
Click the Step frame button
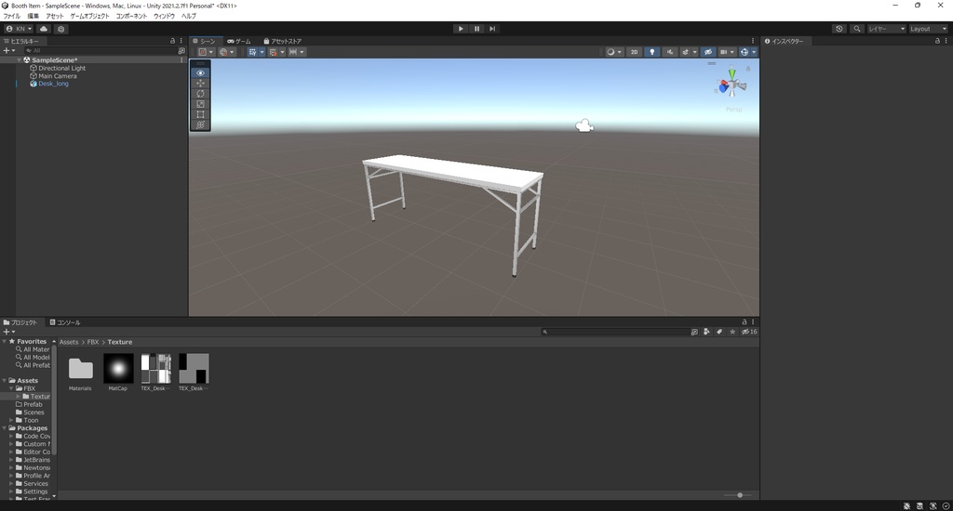pyautogui.click(x=492, y=29)
